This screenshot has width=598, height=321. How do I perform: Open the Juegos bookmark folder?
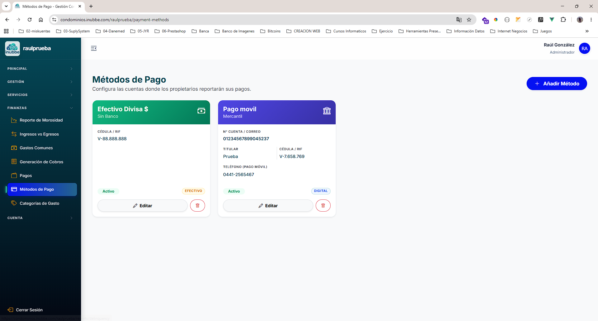point(543,31)
